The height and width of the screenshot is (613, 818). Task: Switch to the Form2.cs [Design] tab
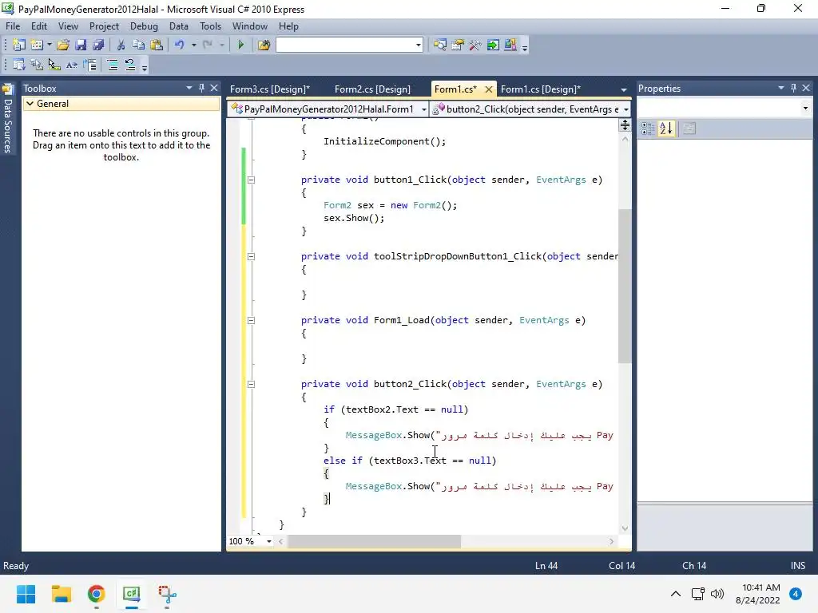coord(372,89)
